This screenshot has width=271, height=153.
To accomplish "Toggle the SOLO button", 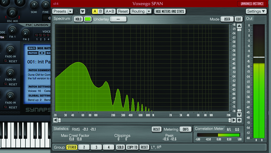I will [120, 147].
